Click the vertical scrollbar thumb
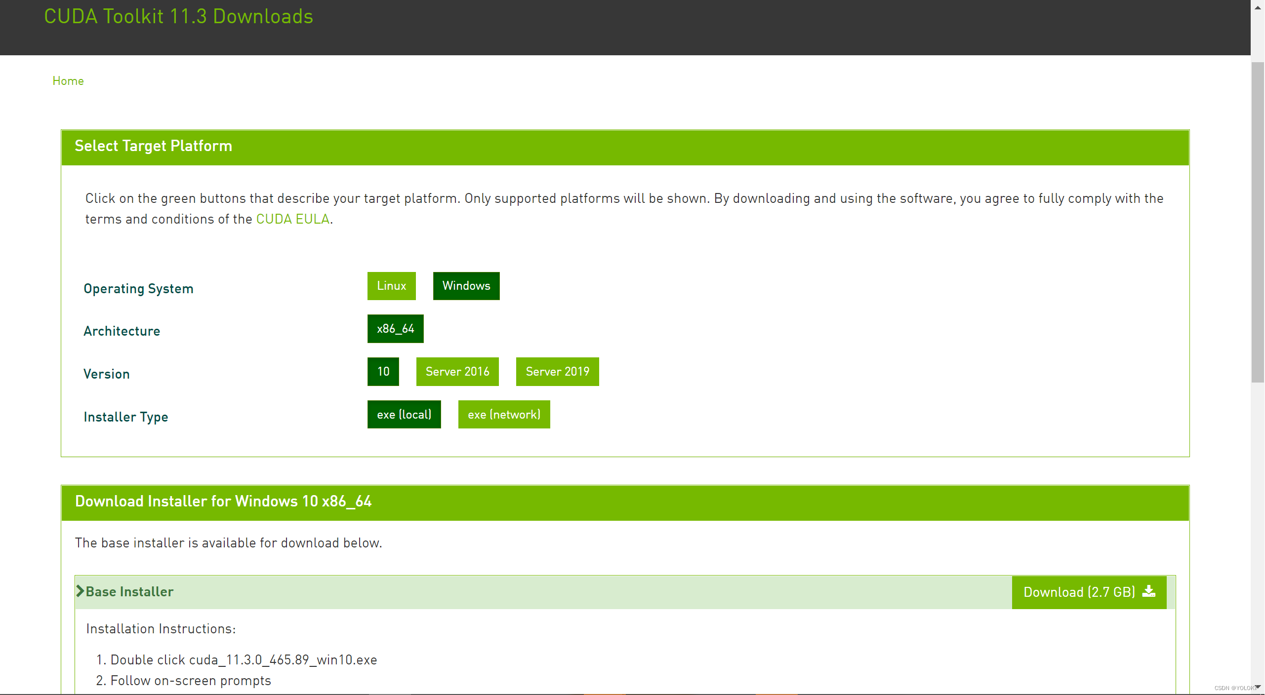The height and width of the screenshot is (695, 1265). click(x=1258, y=222)
